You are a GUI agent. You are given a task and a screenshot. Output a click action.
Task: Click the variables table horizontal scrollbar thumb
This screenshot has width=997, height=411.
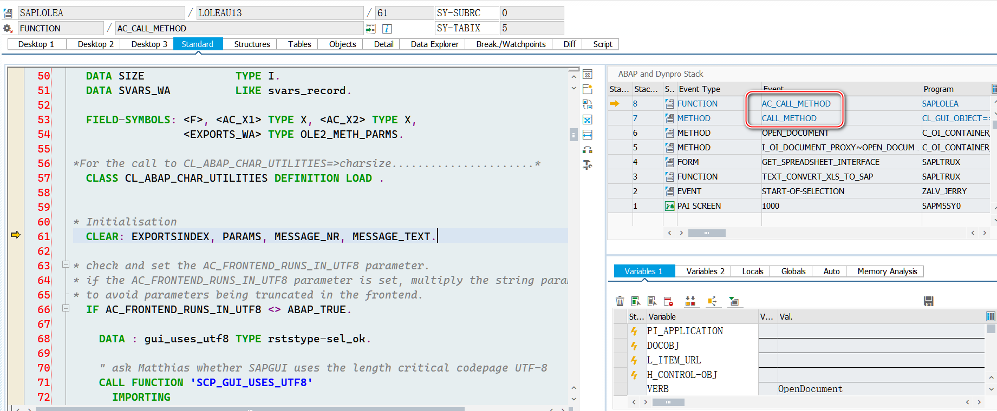coord(668,402)
